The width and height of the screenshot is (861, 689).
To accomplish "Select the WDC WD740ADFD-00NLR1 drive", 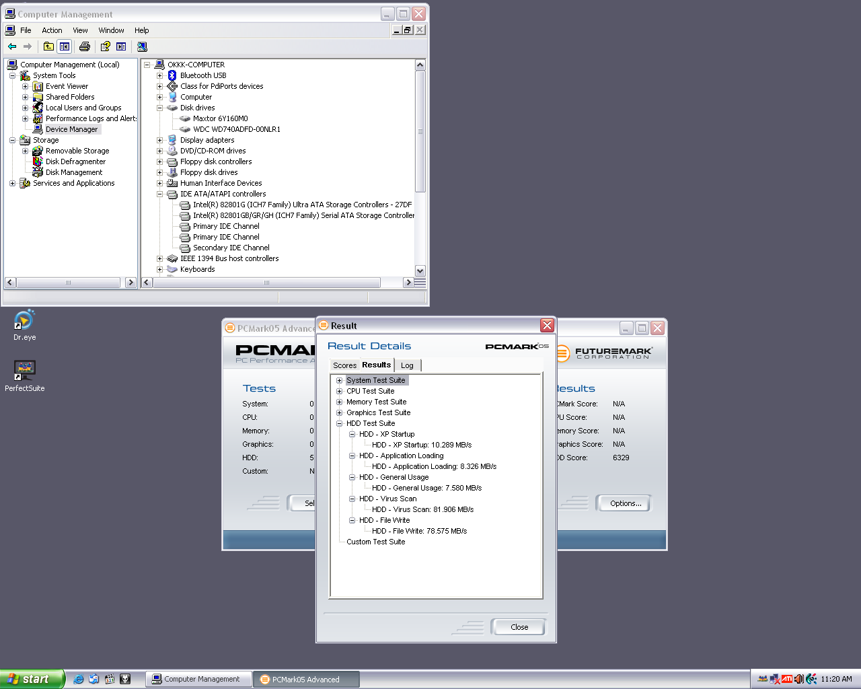I will 237,129.
